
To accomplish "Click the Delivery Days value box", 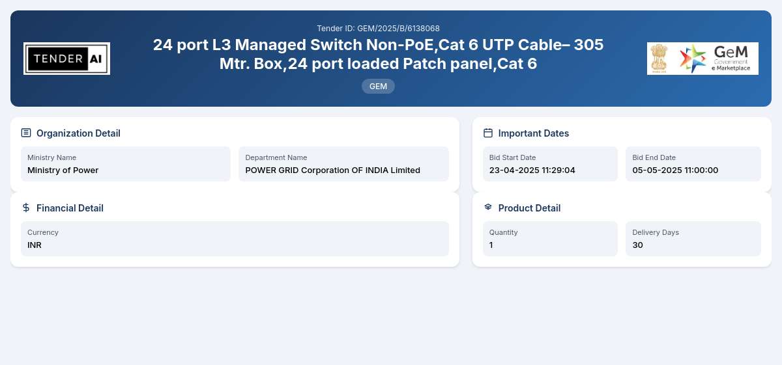I will [x=693, y=239].
